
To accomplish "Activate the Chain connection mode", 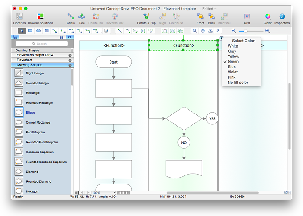I will coord(71,19).
